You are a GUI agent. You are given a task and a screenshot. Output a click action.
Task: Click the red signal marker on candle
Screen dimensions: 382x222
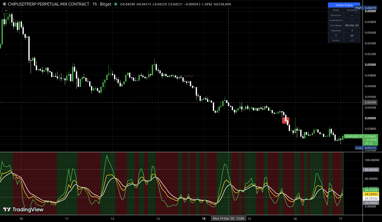286,120
